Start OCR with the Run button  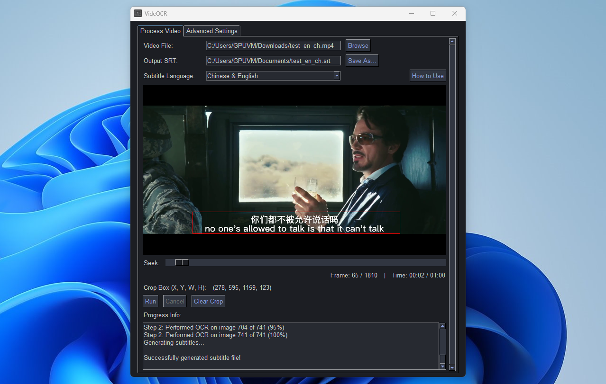(x=150, y=301)
